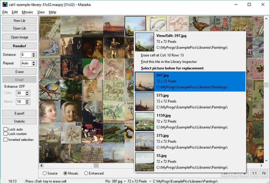Select the horse rider stamp tile
This screenshot has width=270, height=184.
pyautogui.click(x=114, y=90)
